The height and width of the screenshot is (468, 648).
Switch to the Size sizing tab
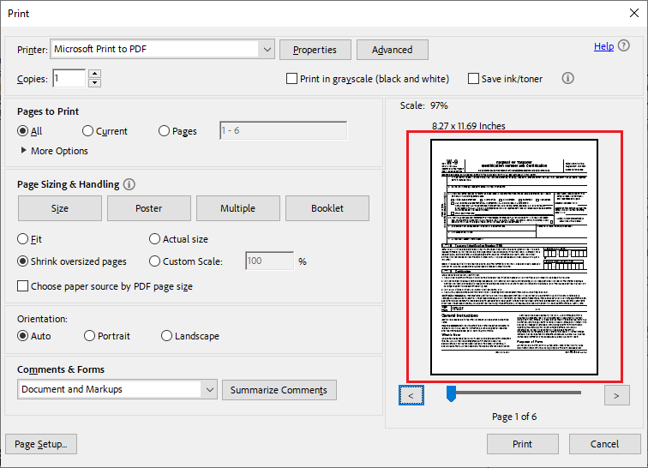coord(60,208)
